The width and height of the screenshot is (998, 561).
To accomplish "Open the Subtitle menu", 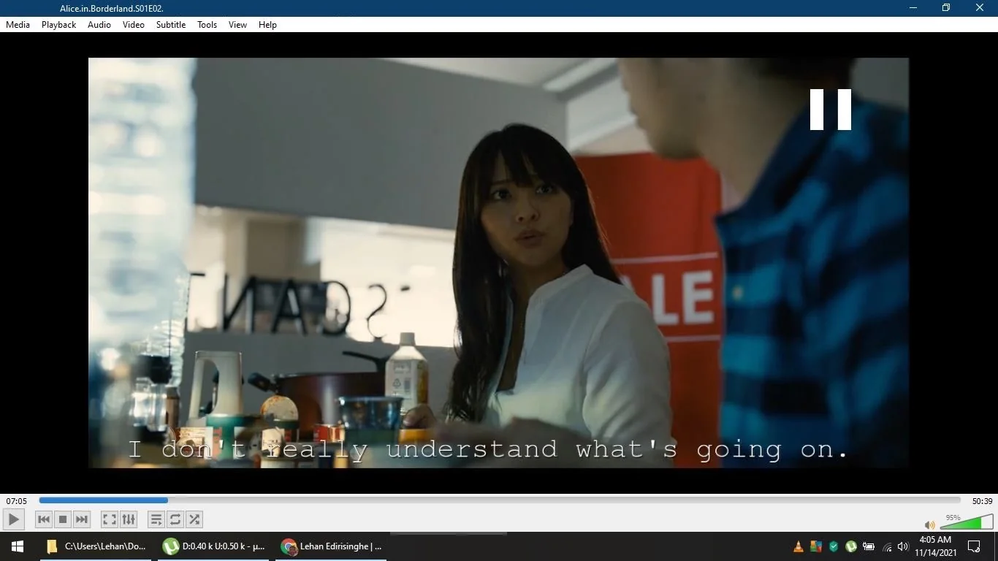I will (x=171, y=25).
